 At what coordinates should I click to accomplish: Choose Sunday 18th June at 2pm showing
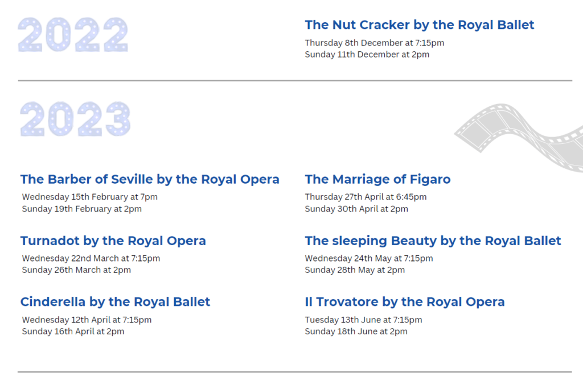[x=356, y=332]
